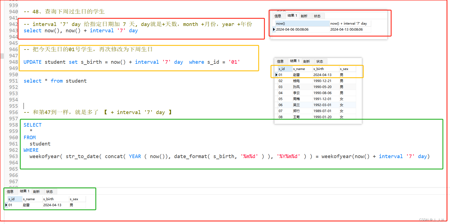The height and width of the screenshot is (224, 450).
Task: Select 01 cell in the bottom result panel
Action: (15, 205)
